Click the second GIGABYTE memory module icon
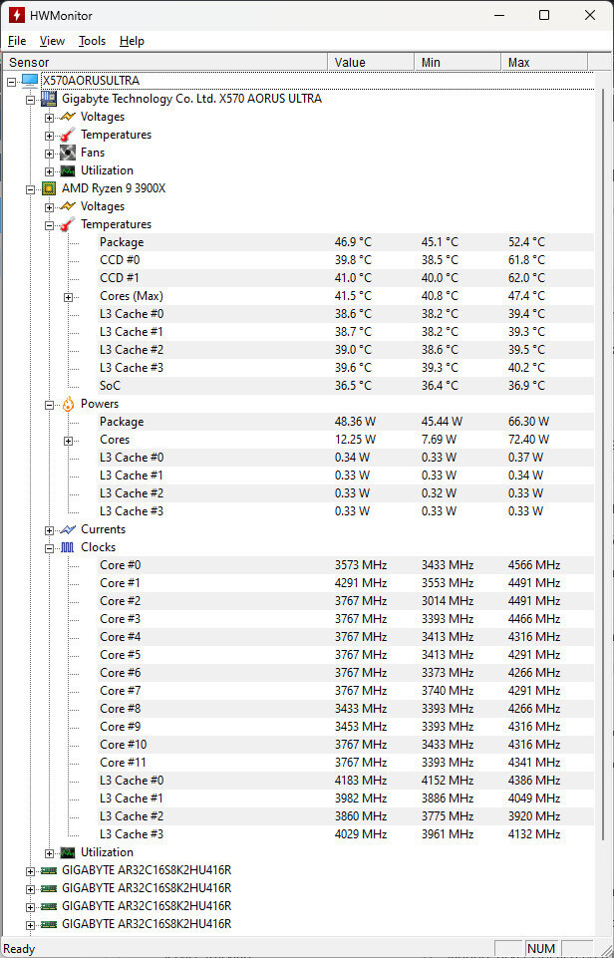This screenshot has height=958, width=614. (x=49, y=888)
